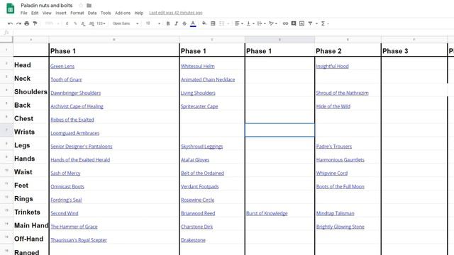The height and width of the screenshot is (255, 454).
Task: Activate the Paint format tool
Action: 35,23
